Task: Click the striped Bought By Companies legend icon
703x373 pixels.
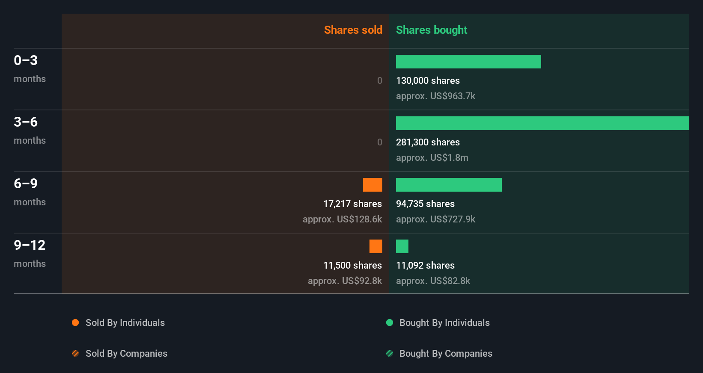Action: (390, 353)
